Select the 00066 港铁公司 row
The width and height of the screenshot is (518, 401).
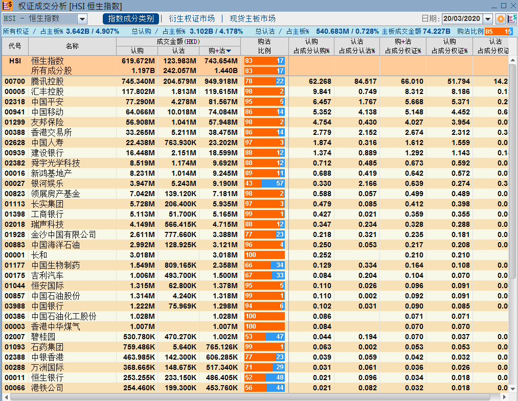coord(255,388)
